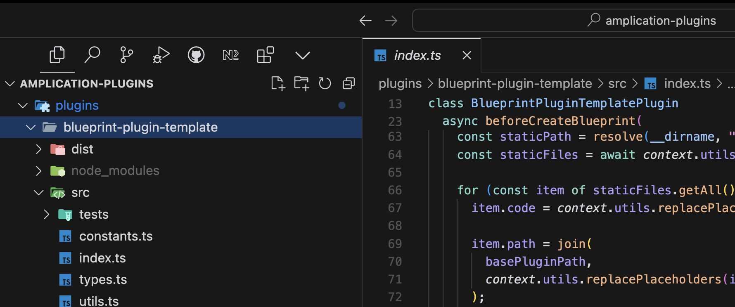Open the Nx Console view icon

(230, 55)
